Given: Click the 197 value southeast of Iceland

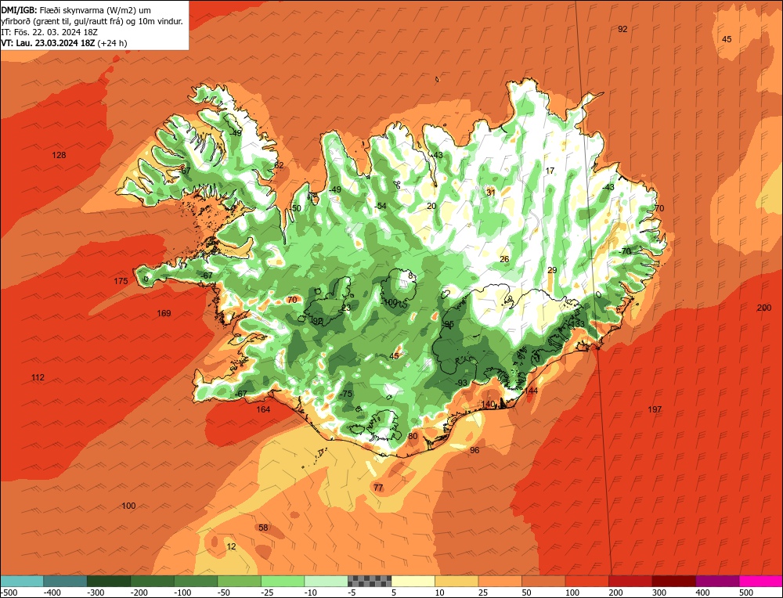Looking at the screenshot, I should tap(655, 409).
